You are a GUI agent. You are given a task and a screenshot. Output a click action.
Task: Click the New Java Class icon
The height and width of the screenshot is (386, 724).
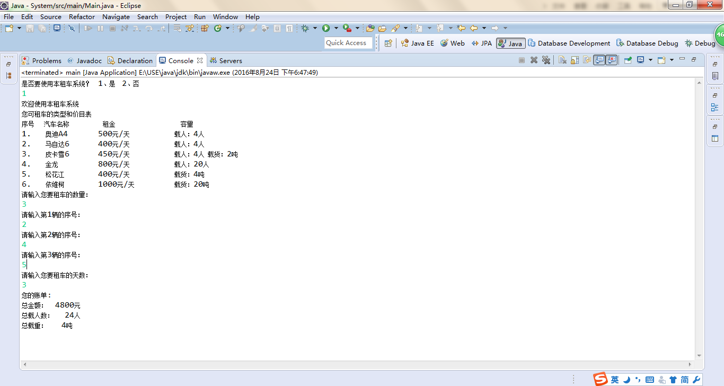coord(217,28)
